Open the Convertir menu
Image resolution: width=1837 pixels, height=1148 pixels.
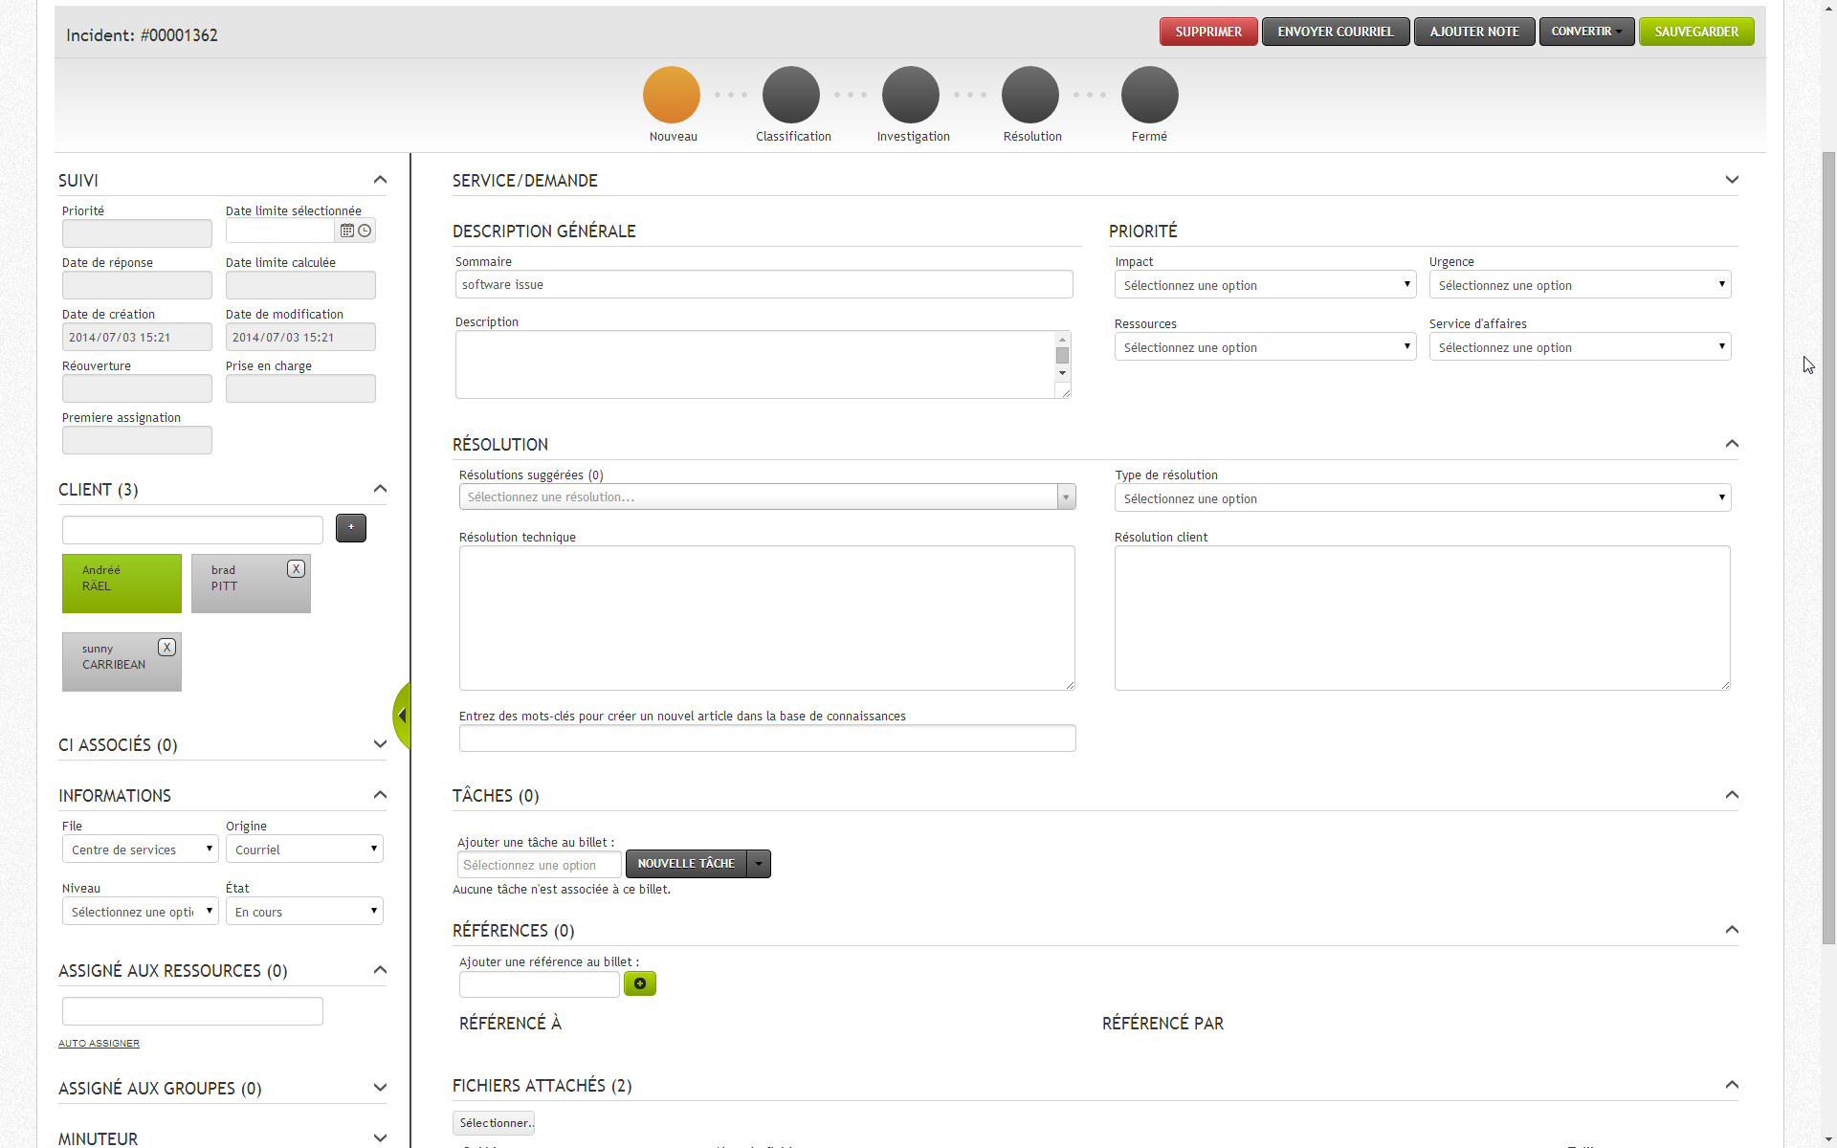click(x=1586, y=32)
